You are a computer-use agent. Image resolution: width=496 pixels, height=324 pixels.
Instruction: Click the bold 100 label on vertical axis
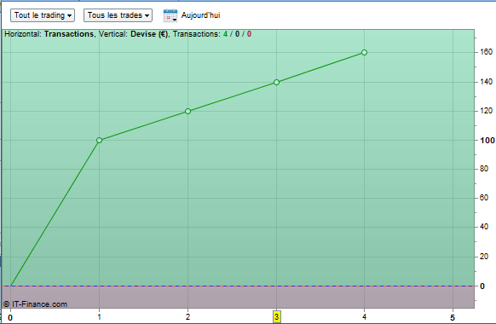pos(487,140)
